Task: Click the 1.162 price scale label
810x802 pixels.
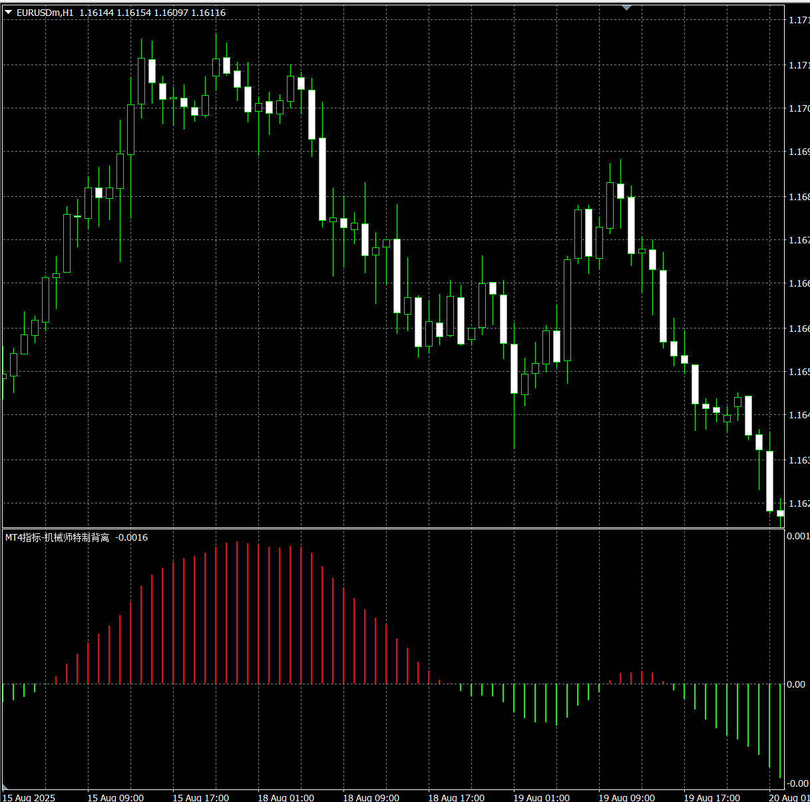Action: 799,503
